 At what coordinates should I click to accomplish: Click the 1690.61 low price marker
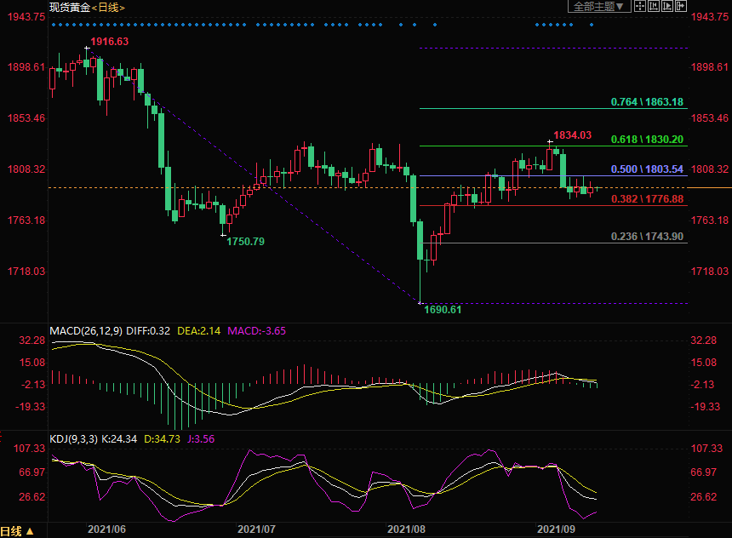[443, 310]
